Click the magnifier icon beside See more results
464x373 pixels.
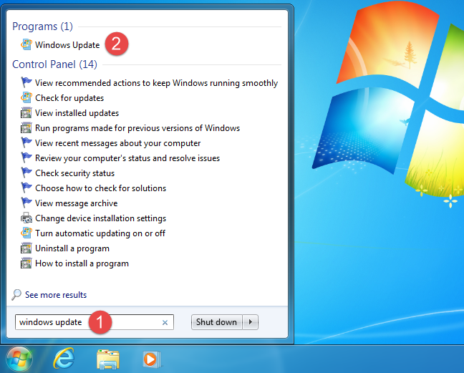[16, 295]
